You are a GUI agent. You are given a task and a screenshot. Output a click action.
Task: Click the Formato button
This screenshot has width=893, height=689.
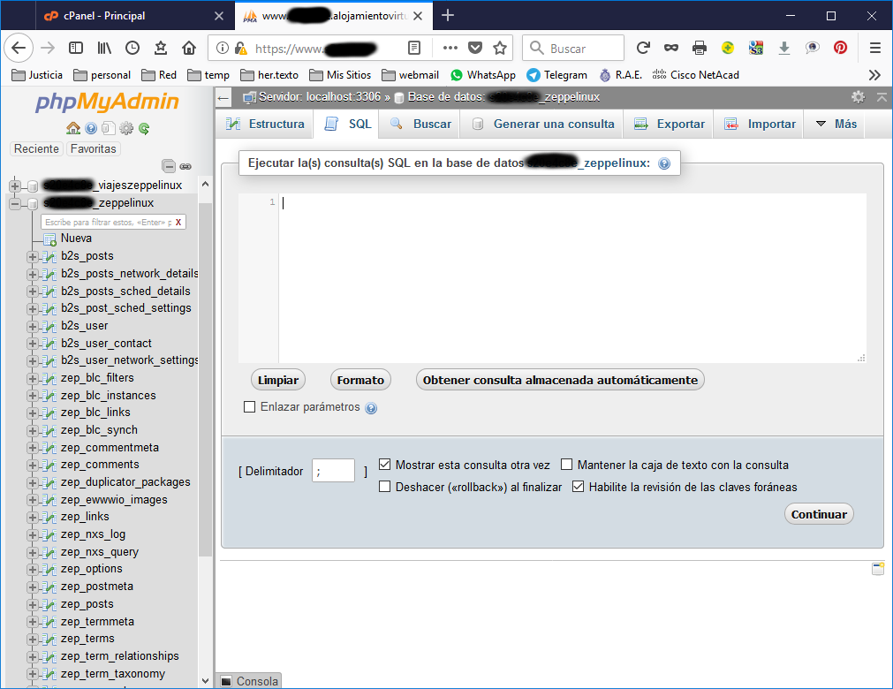[x=360, y=380]
